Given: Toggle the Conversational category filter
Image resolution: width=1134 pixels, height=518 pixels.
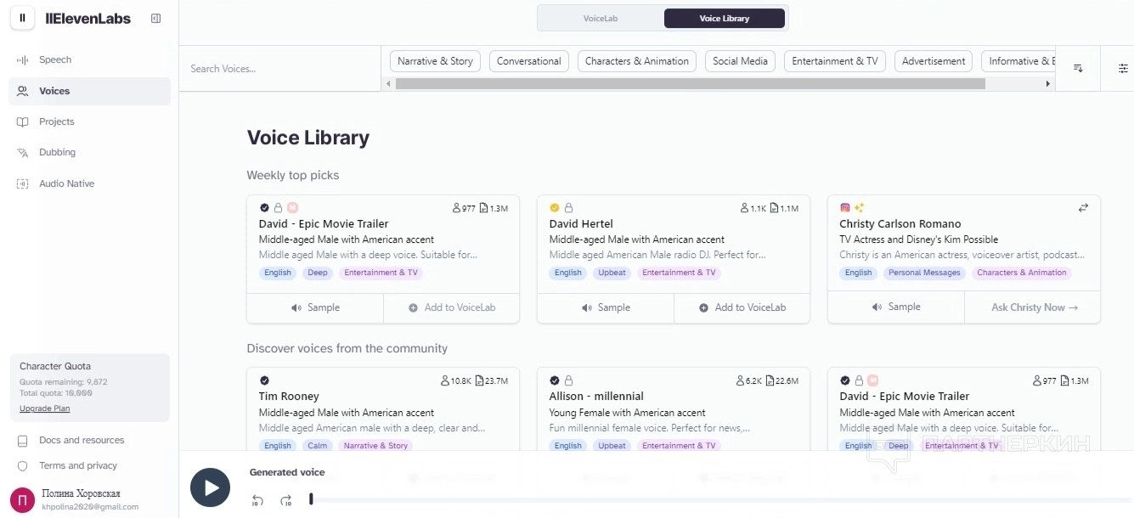Looking at the screenshot, I should [528, 61].
